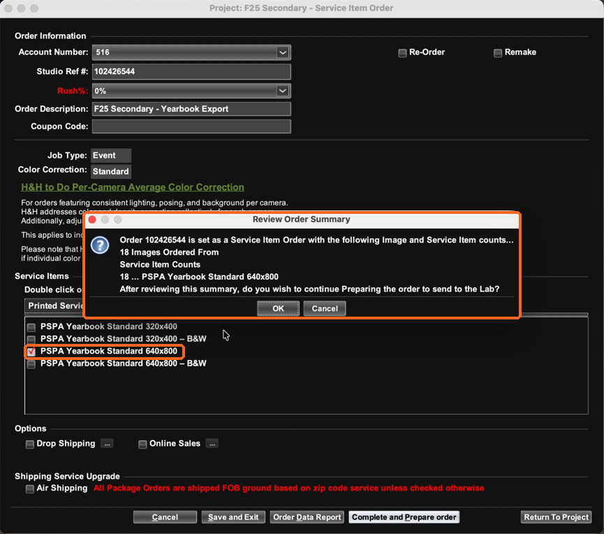Open the Per-Camera Average Color Correction link

click(133, 187)
